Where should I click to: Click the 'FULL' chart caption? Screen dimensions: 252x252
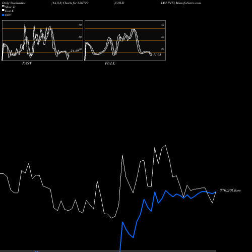click(110, 64)
